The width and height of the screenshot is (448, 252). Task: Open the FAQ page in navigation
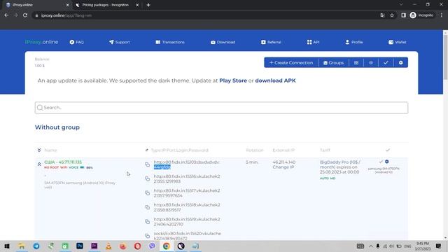coord(76,42)
